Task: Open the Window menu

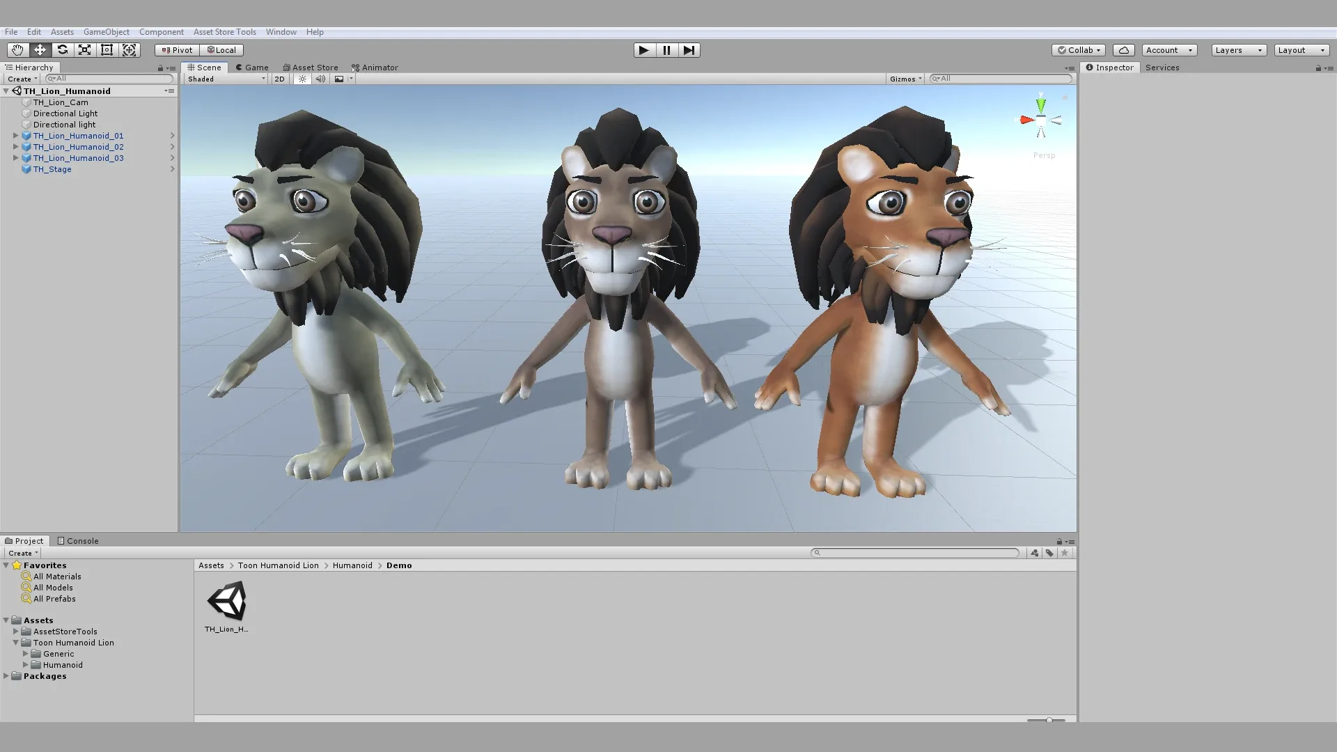Action: pyautogui.click(x=281, y=32)
